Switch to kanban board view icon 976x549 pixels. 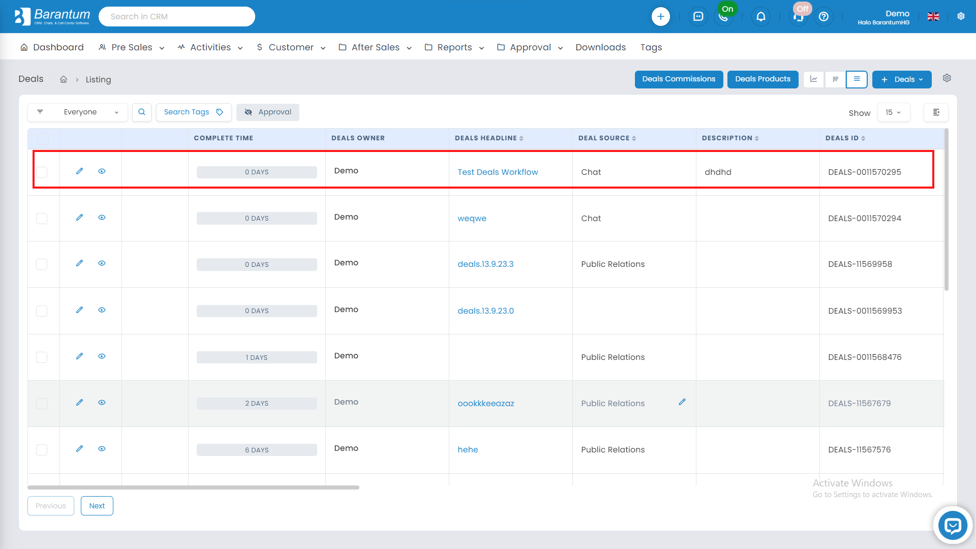[x=835, y=79]
